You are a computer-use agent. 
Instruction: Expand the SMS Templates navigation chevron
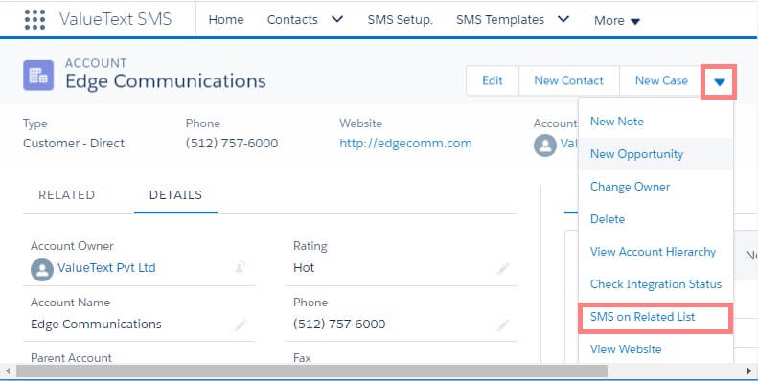pos(563,19)
